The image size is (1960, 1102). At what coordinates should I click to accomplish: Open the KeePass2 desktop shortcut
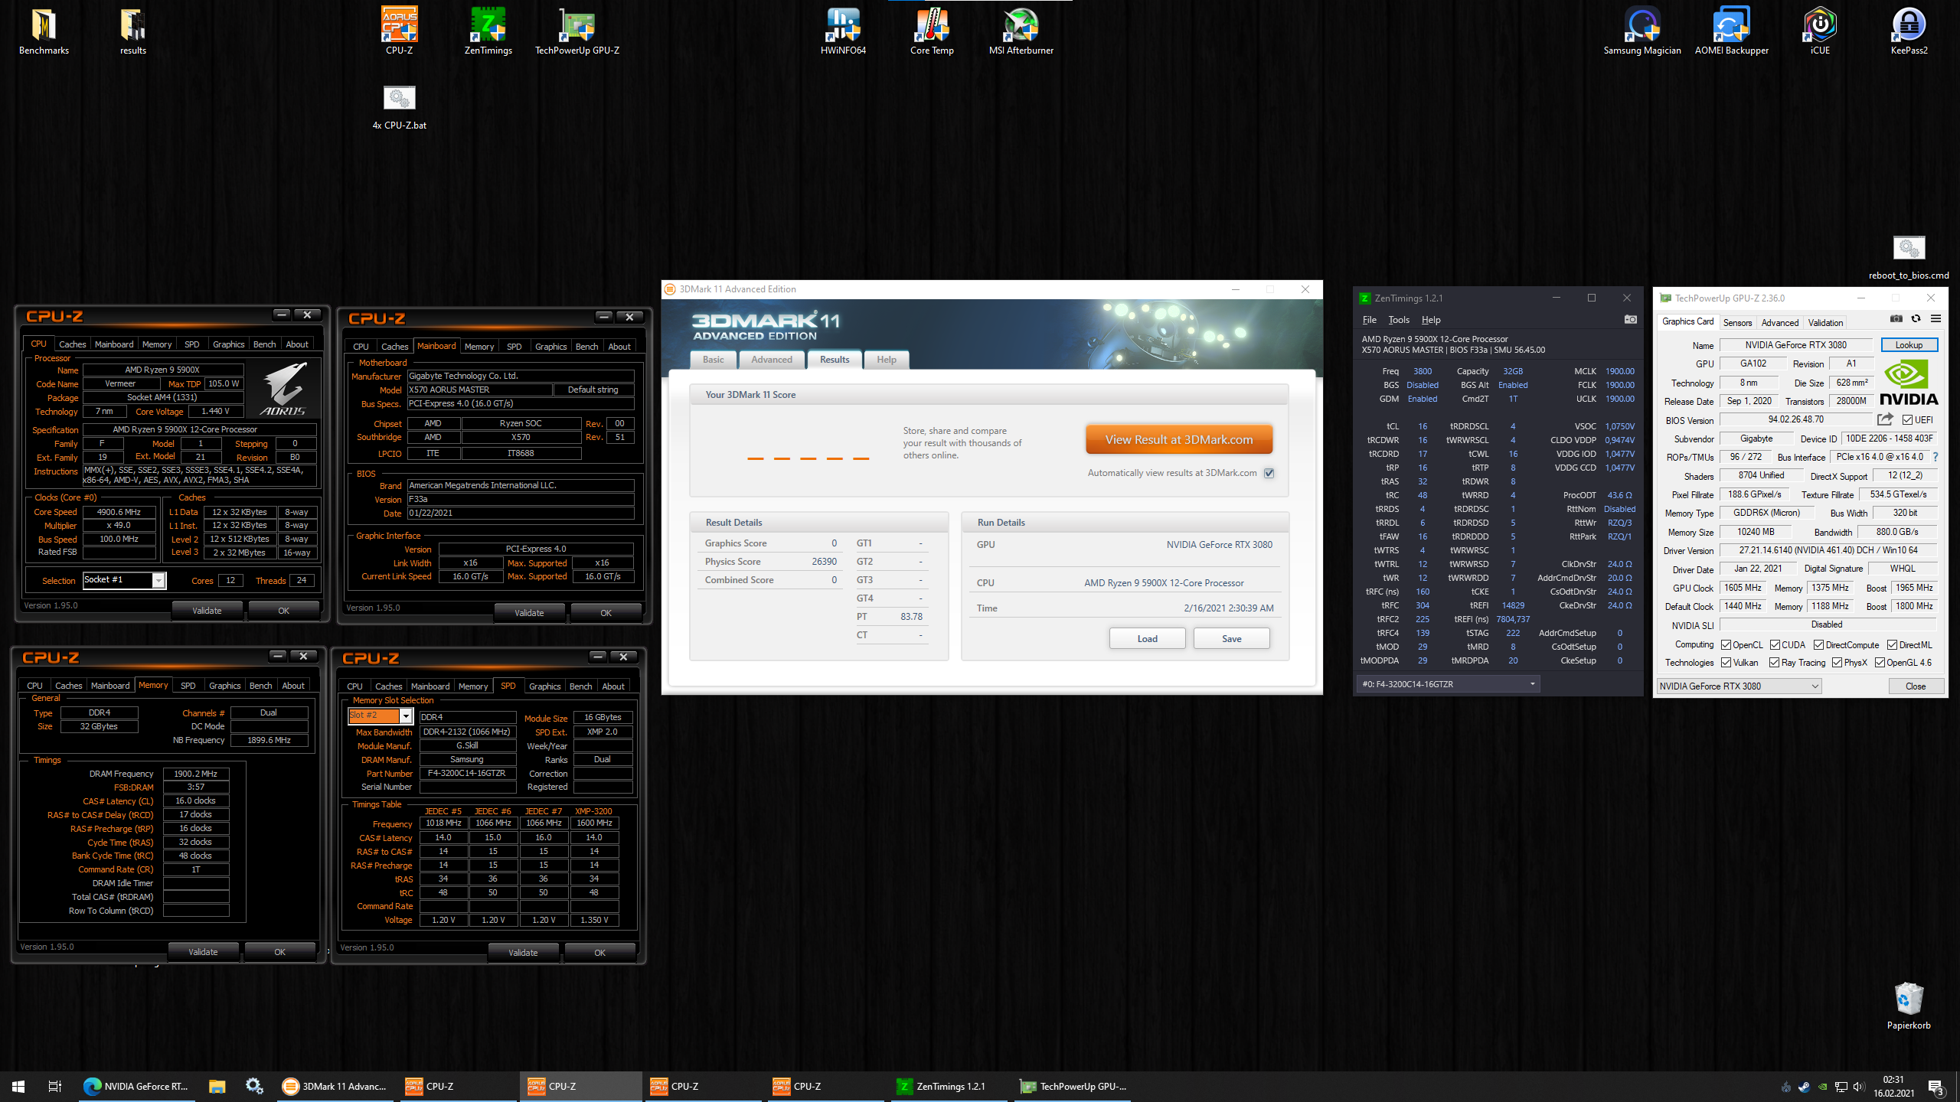1909,31
